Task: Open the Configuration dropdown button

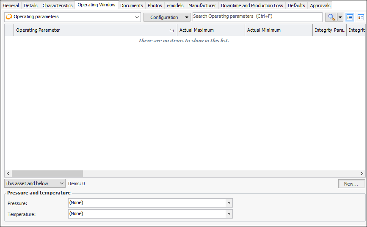Action: pos(167,17)
